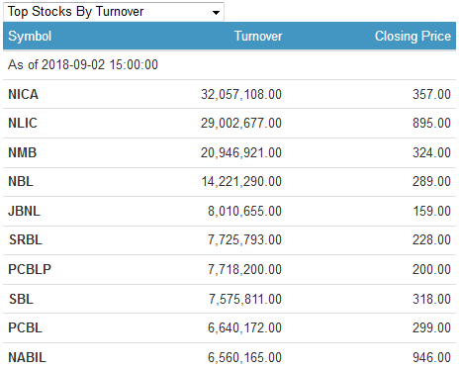Select the NMB symbol
The width and height of the screenshot is (459, 369).
[22, 152]
